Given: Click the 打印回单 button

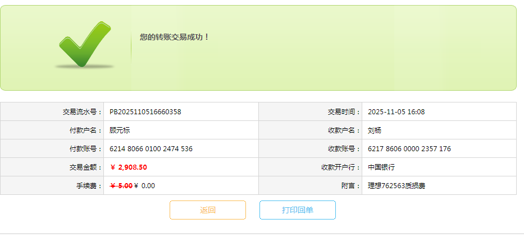Looking at the screenshot, I should pos(298,210).
